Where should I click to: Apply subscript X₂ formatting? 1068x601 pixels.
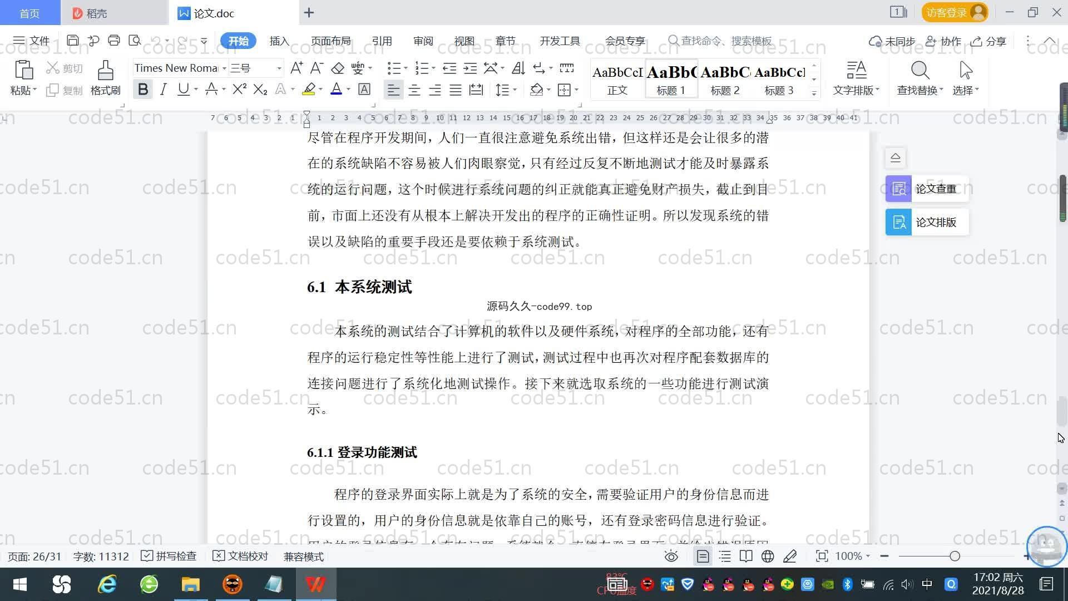coord(260,89)
